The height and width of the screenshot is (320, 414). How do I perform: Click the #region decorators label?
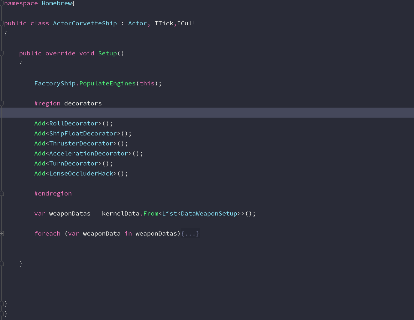tap(68, 103)
